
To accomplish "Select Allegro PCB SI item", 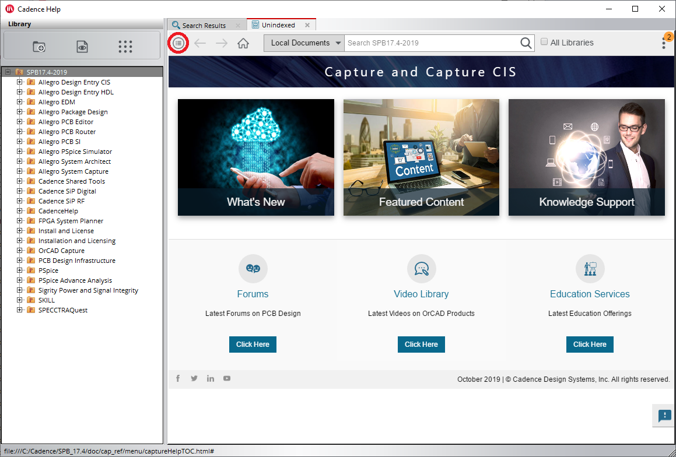I will 59,141.
